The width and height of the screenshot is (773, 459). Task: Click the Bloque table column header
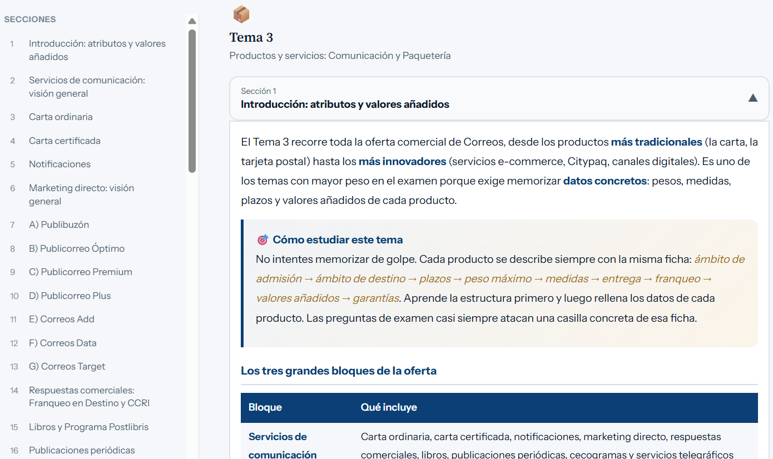tap(265, 407)
